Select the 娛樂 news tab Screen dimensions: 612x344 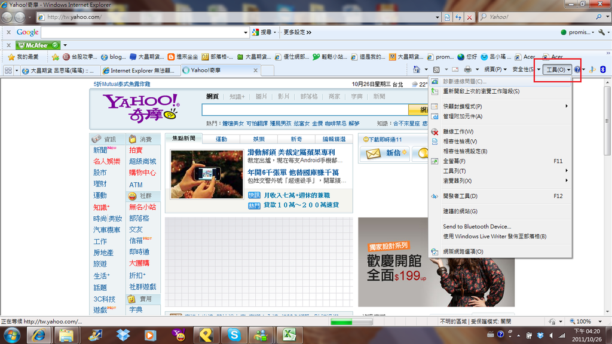point(259,139)
